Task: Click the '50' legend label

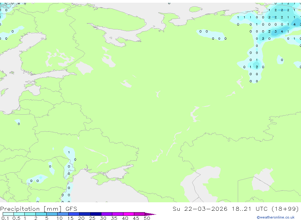Action: pyautogui.click(x=147, y=218)
